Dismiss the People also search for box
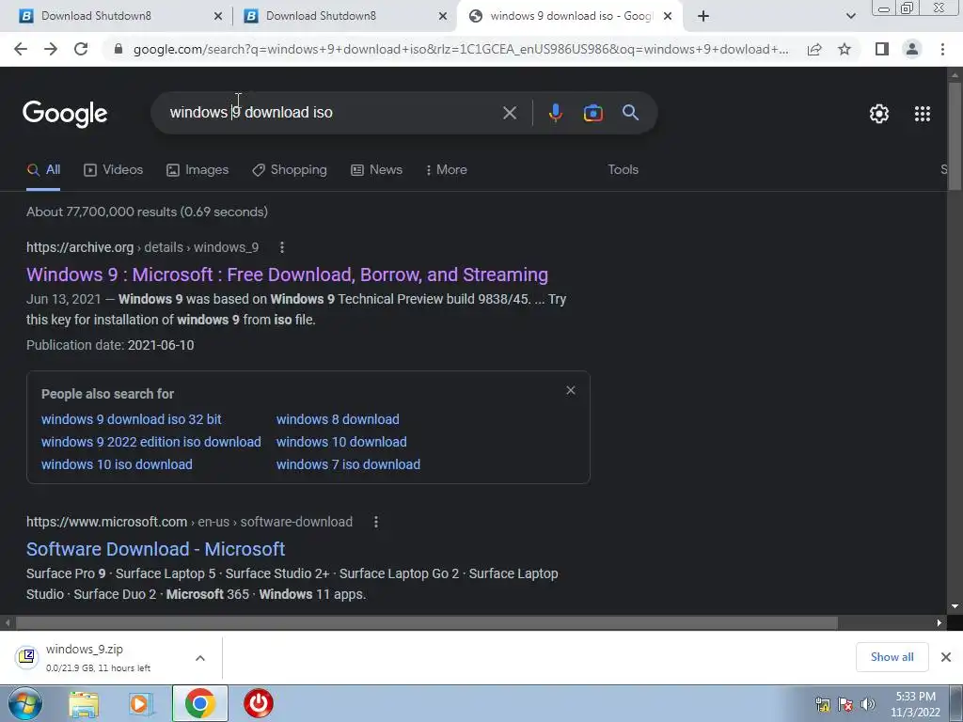Image resolution: width=963 pixels, height=722 pixels. point(571,390)
